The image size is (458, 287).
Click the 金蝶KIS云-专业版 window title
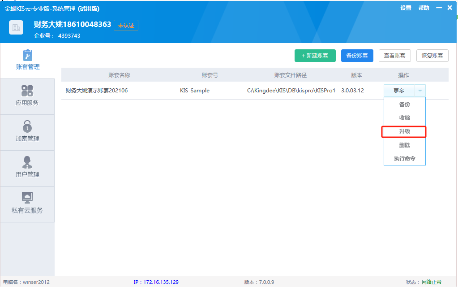pyautogui.click(x=52, y=9)
